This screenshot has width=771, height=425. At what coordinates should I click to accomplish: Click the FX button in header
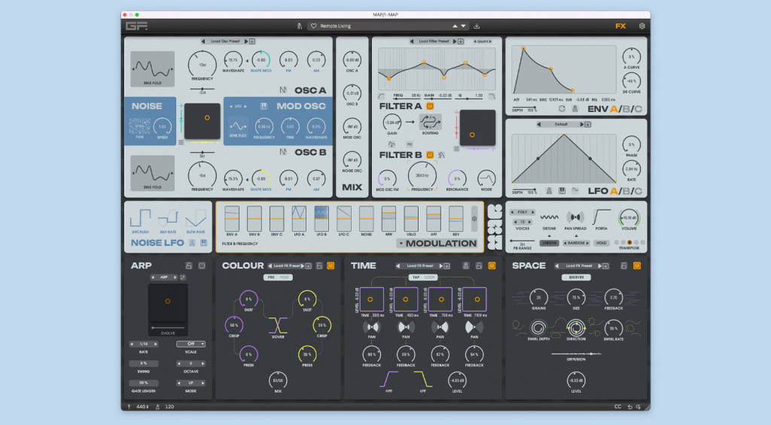[x=620, y=26]
